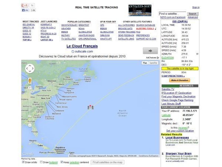Click the Facebook Like button

[x=25, y=10]
